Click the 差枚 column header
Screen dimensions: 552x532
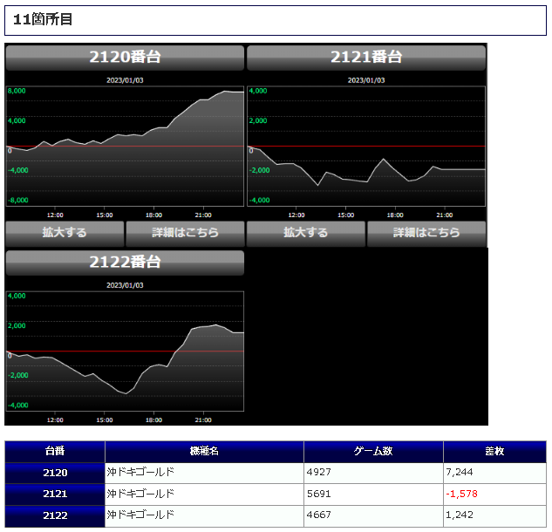494,452
